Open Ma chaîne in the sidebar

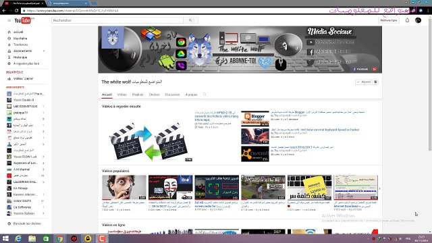click(x=20, y=38)
